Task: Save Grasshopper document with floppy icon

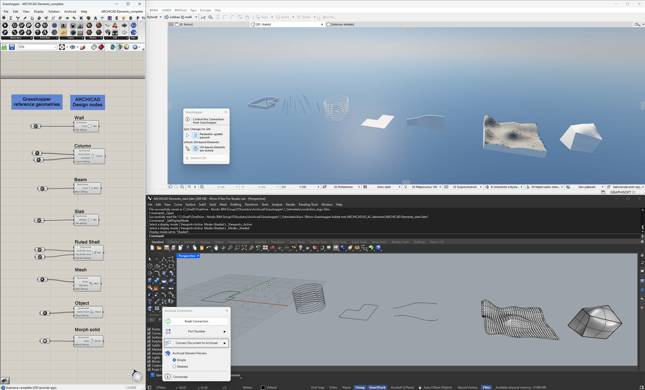Action: tap(12, 47)
